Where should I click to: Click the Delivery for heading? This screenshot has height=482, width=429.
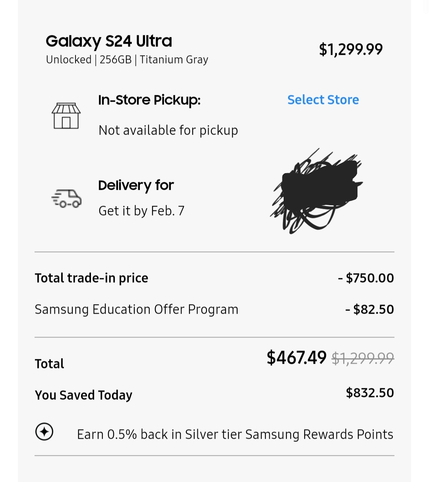(x=136, y=185)
